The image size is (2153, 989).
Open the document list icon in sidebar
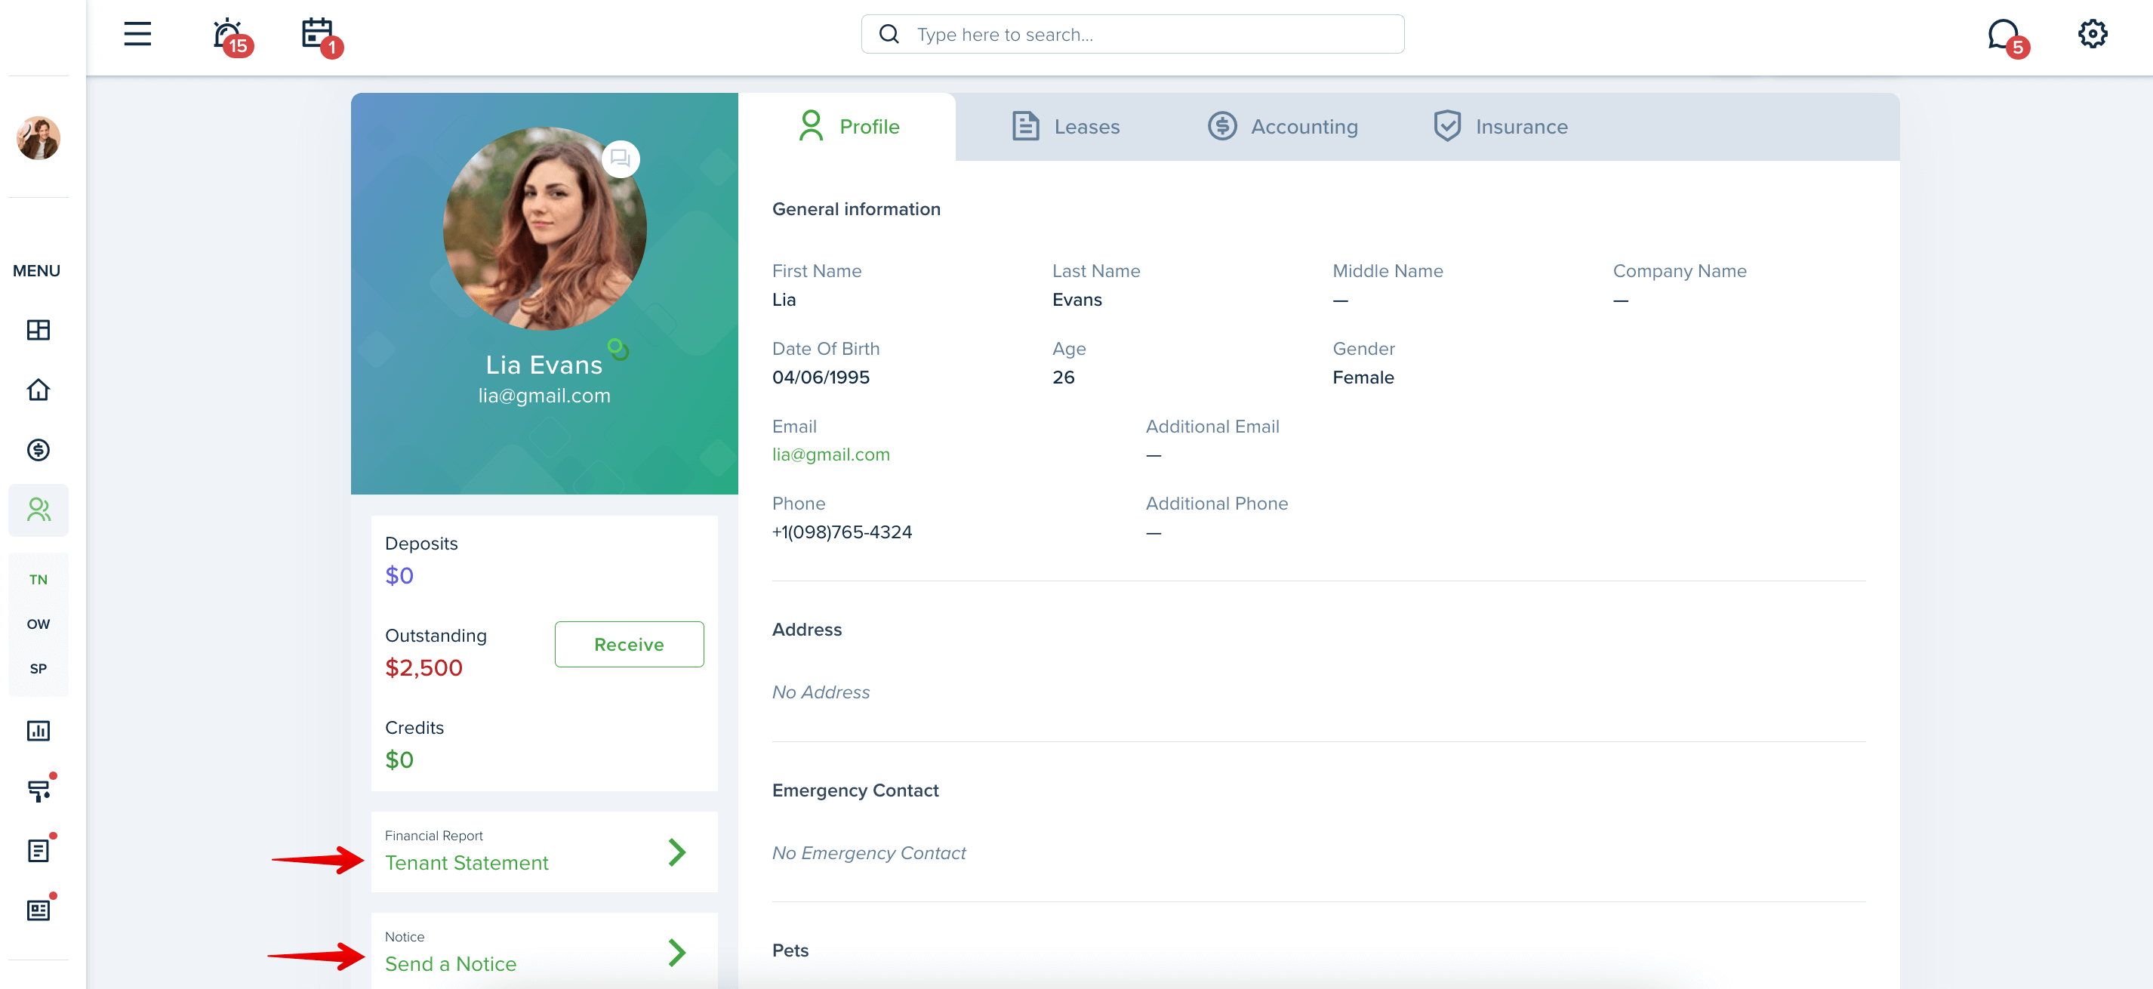tap(39, 849)
